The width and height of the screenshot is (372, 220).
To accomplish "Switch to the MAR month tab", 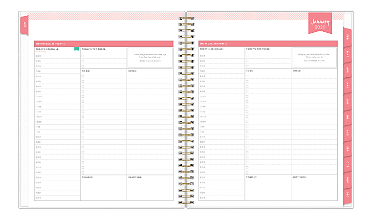I will (x=347, y=53).
